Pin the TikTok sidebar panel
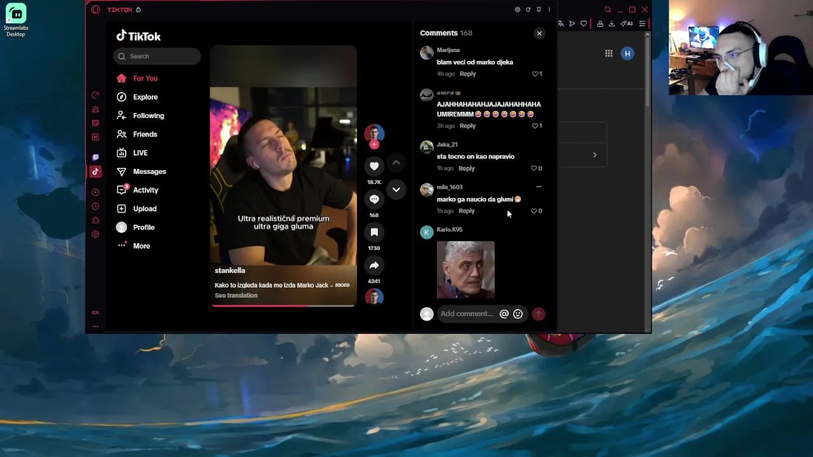813x457 pixels. point(539,10)
